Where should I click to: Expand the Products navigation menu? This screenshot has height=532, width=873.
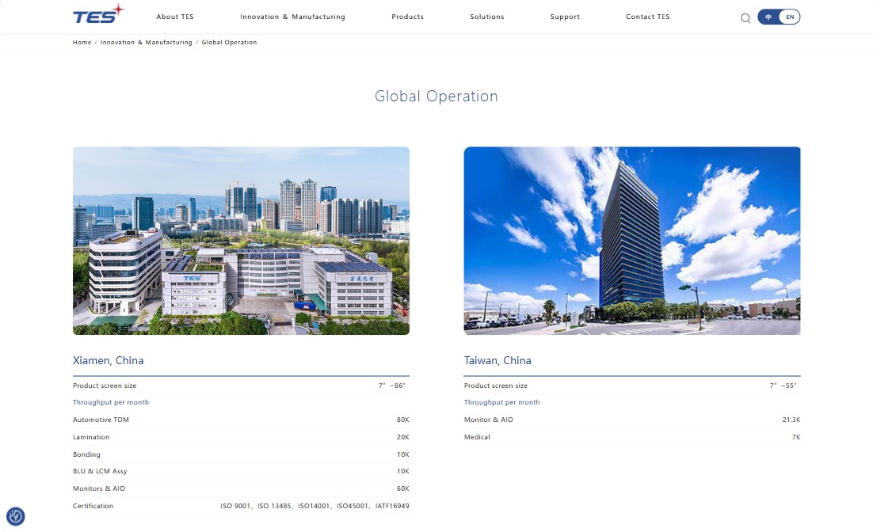click(407, 17)
